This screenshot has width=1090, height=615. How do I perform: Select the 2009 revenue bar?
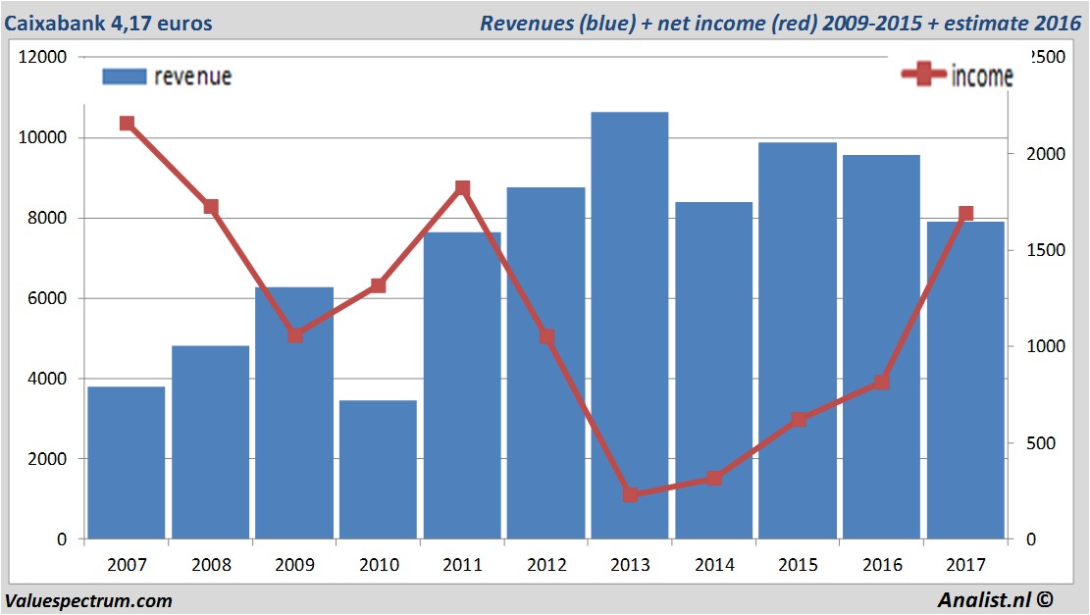[x=294, y=413]
